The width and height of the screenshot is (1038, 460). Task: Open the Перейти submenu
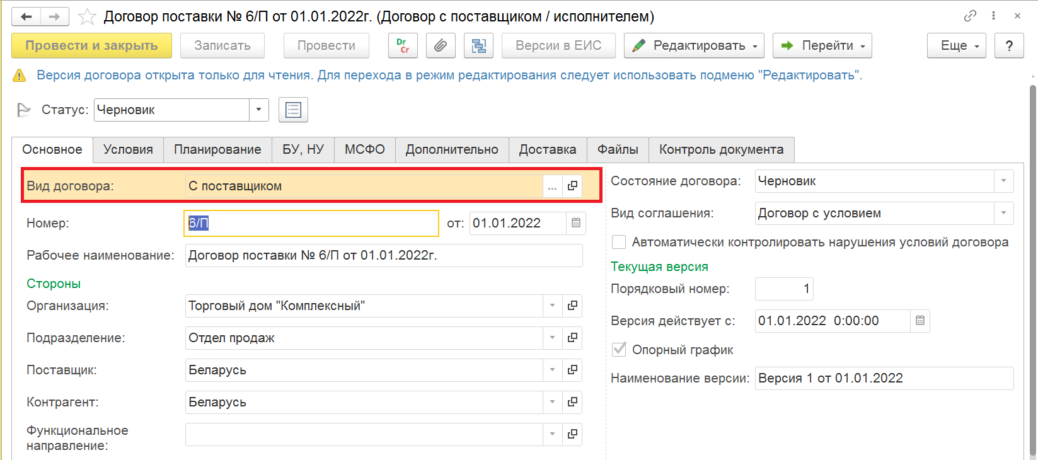(x=822, y=45)
